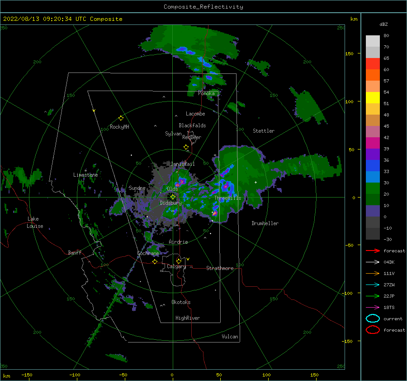Click the Sundre label
407x381 pixels.
[137, 188]
